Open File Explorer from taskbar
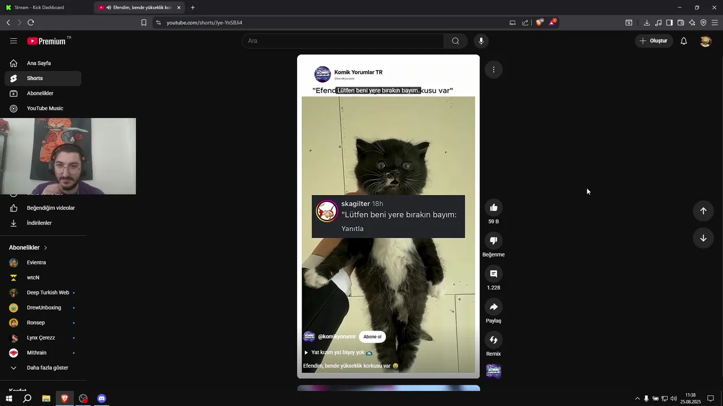The image size is (723, 406). point(46,399)
